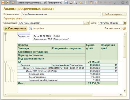This screenshot has width=130, height=100.
Task: Open Настройка report settings
Action: [37, 28]
